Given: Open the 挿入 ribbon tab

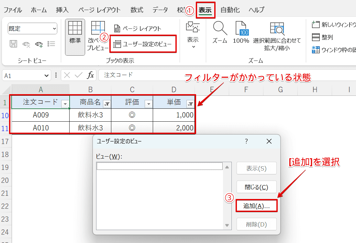Looking at the screenshot, I should click(62, 10).
